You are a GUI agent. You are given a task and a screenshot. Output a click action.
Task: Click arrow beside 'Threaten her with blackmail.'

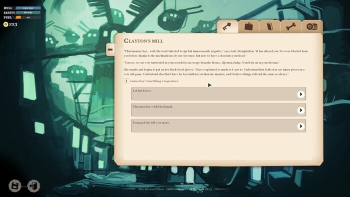point(300,110)
